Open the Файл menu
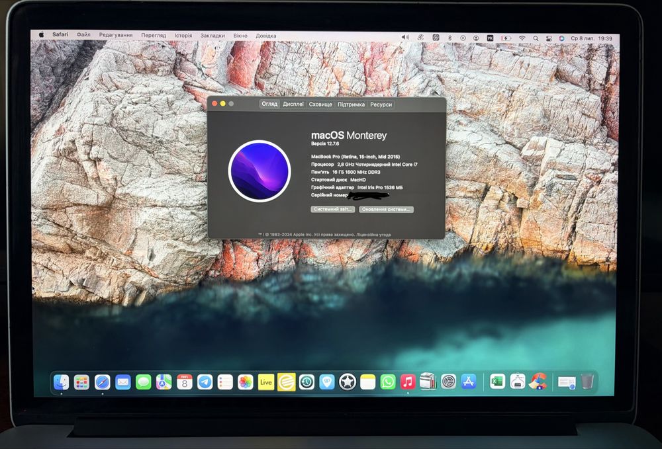Viewport: 662px width, 449px height. coord(83,35)
